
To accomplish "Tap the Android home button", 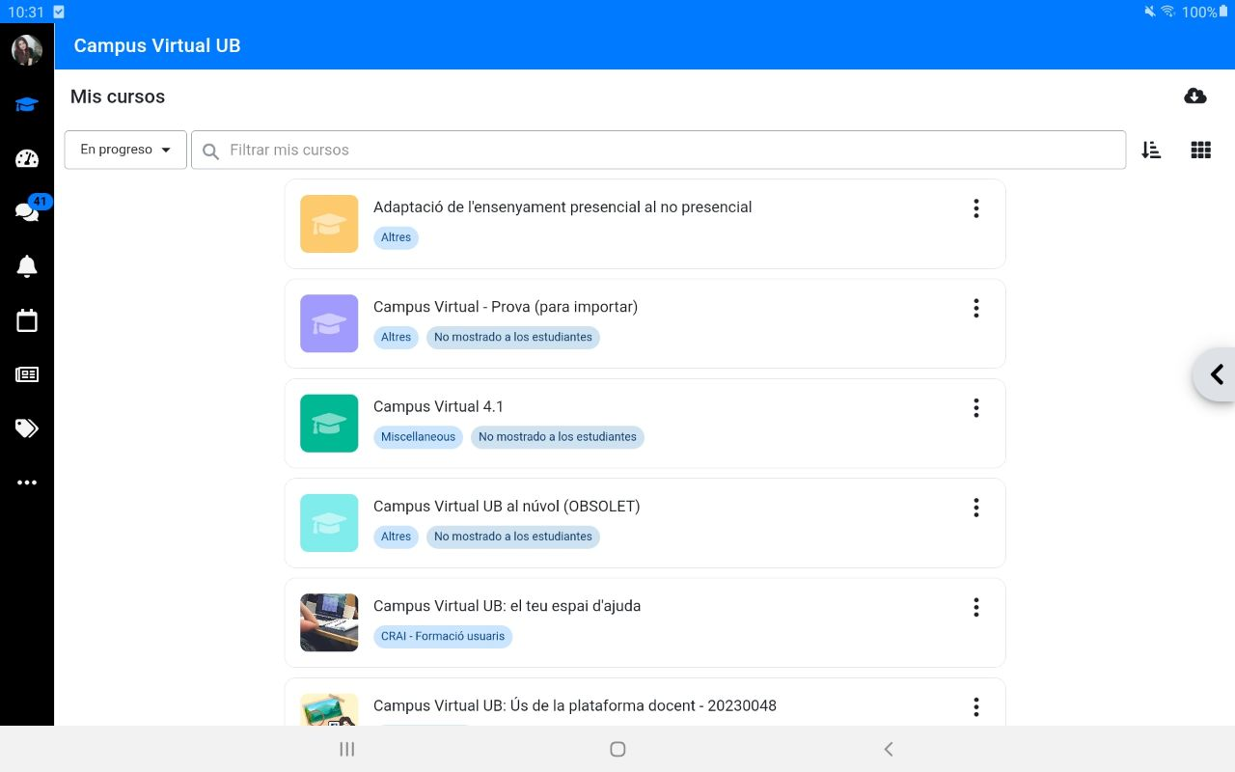I will (617, 749).
